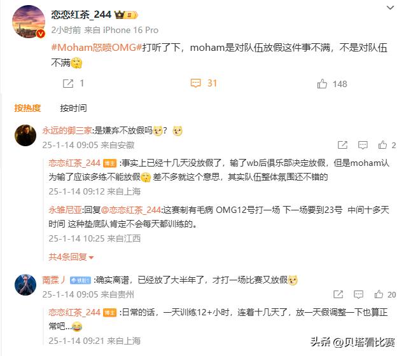The width and height of the screenshot is (404, 356).
Task: Open 恋恋红茶_244 author profile avatar
Action: [29, 22]
